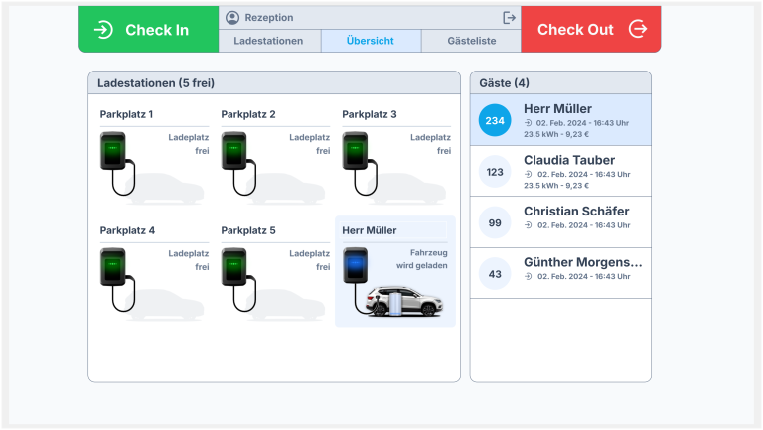The height and width of the screenshot is (430, 763).
Task: Open guest Claudia Tauber entry
Action: 560,171
